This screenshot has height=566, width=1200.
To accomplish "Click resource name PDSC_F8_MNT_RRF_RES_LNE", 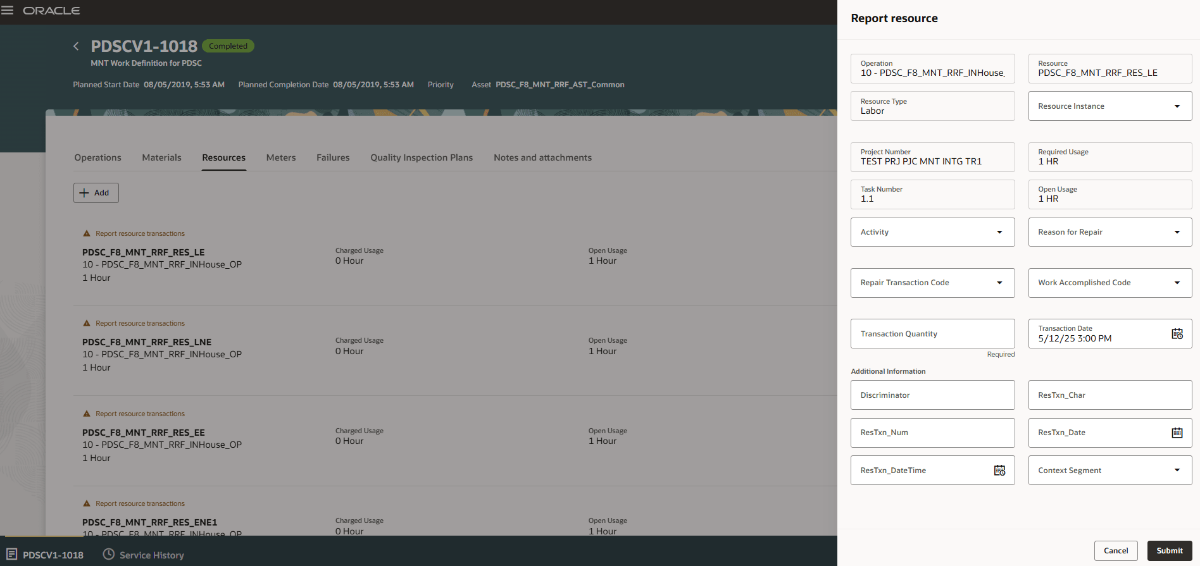I will point(147,342).
